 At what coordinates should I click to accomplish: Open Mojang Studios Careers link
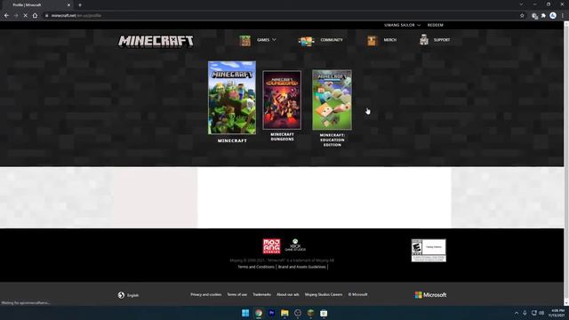324,294
